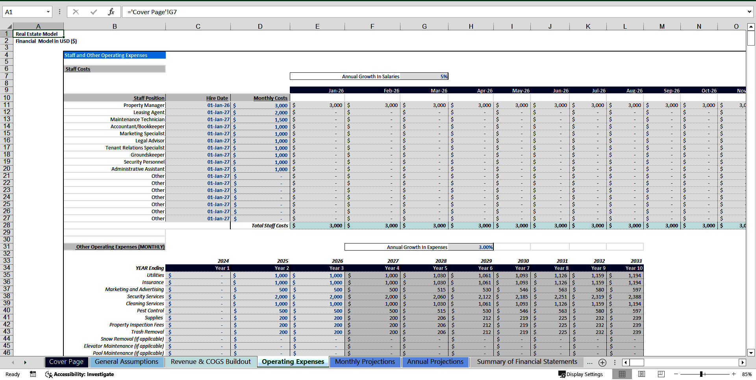This screenshot has width=756, height=380.
Task: Click the zoom in plus icon
Action: click(734, 374)
